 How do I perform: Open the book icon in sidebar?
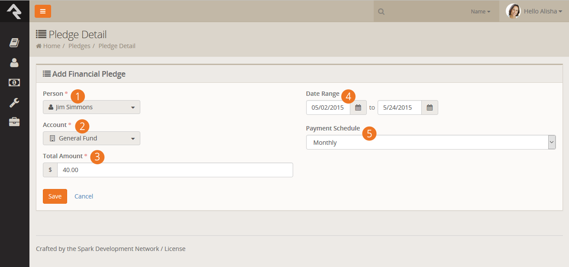14,42
